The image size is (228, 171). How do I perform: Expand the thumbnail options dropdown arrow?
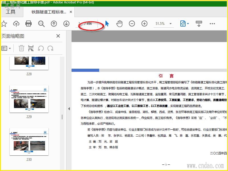(10, 48)
